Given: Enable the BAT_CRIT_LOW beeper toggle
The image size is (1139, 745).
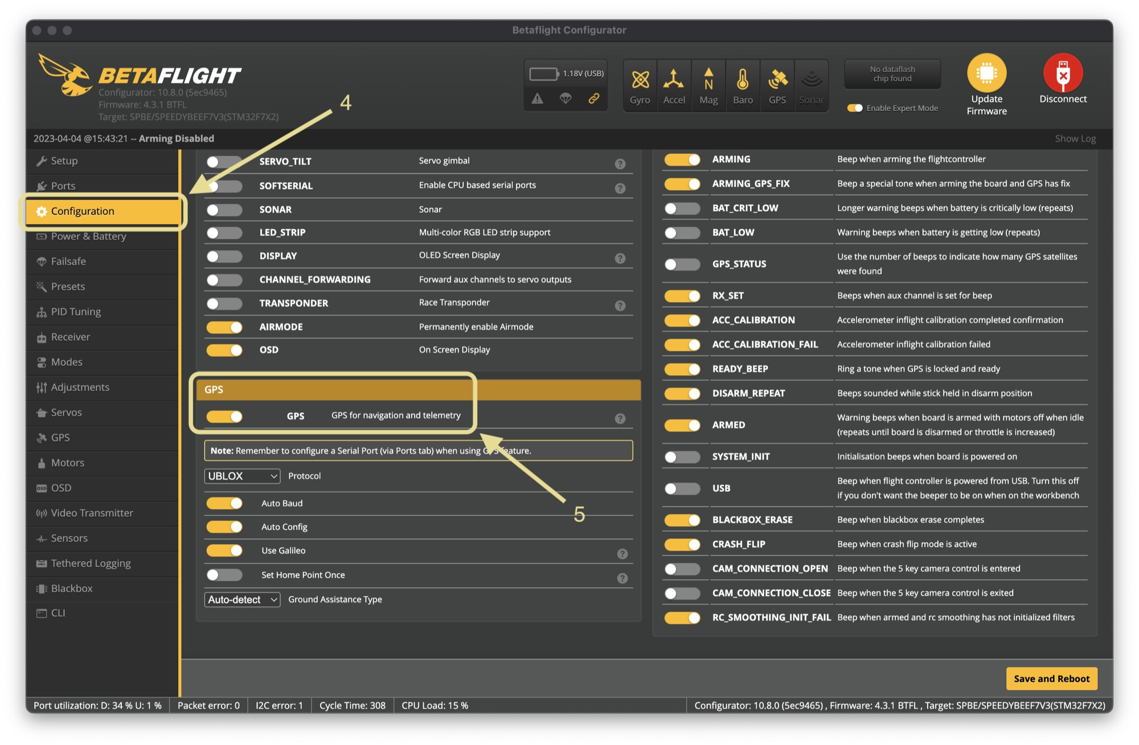Looking at the screenshot, I should (x=682, y=208).
